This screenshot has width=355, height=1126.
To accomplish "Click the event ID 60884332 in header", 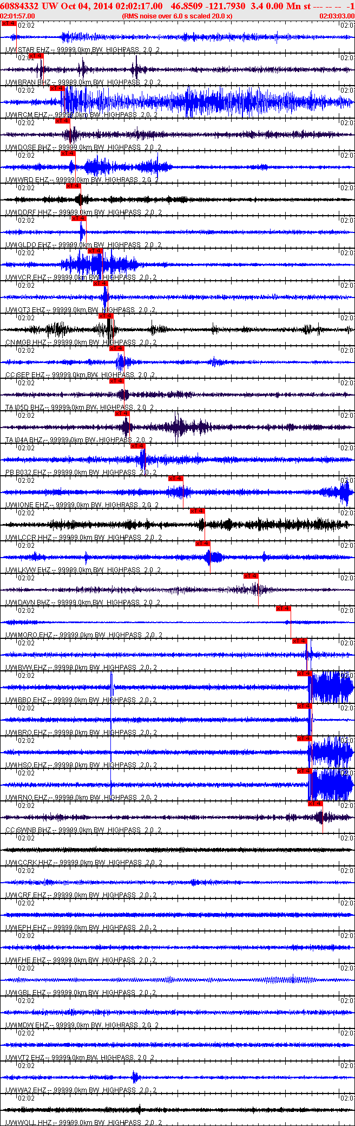I will (19, 6).
